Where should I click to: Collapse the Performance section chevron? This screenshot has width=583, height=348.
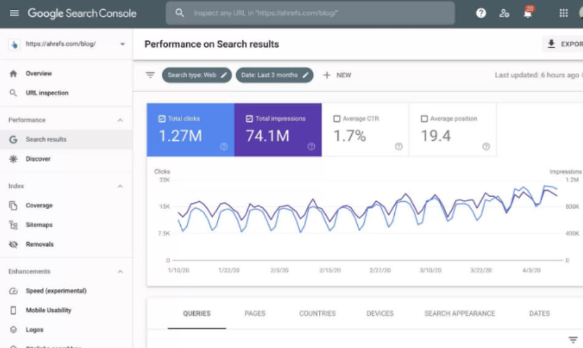coord(120,120)
